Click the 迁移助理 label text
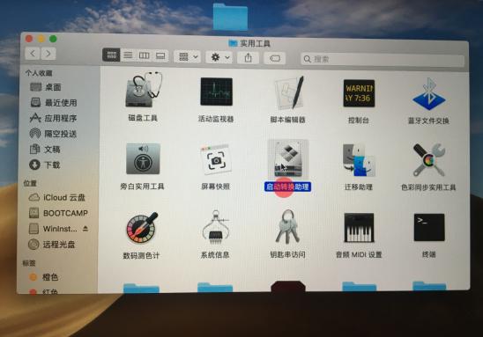 pyautogui.click(x=358, y=187)
